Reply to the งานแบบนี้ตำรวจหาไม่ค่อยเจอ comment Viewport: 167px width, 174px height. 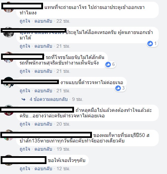coord(43,91)
